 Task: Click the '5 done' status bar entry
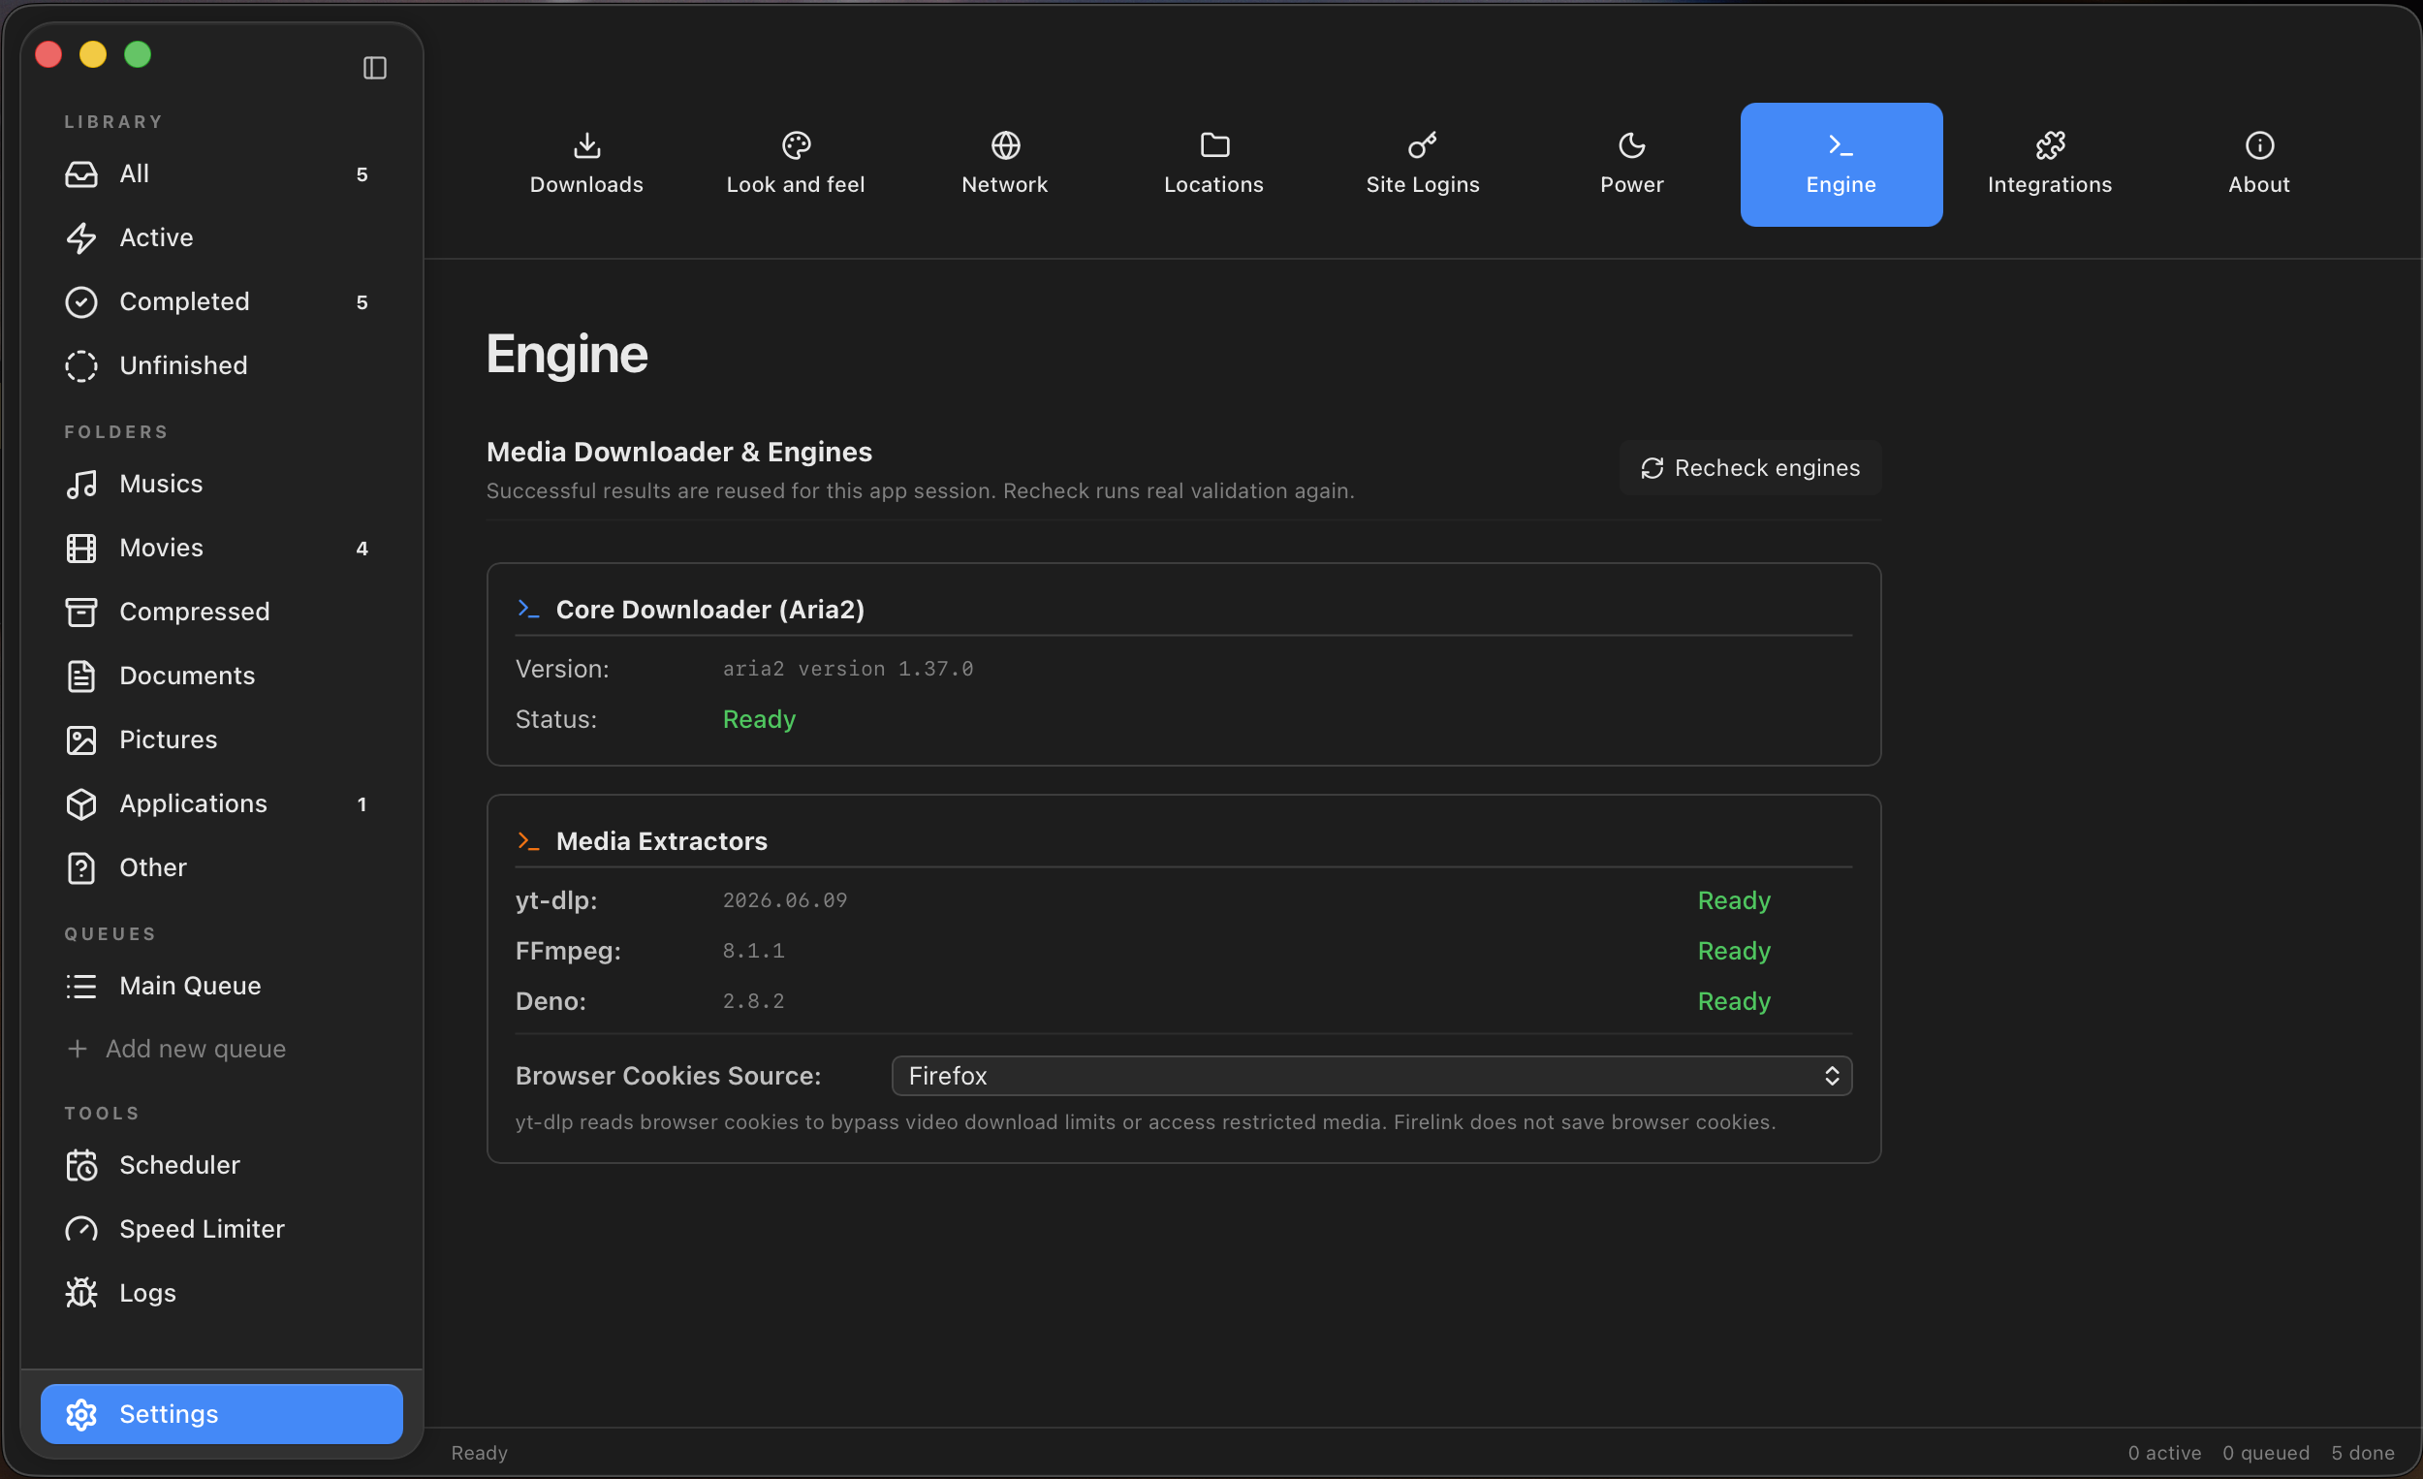(x=2363, y=1453)
